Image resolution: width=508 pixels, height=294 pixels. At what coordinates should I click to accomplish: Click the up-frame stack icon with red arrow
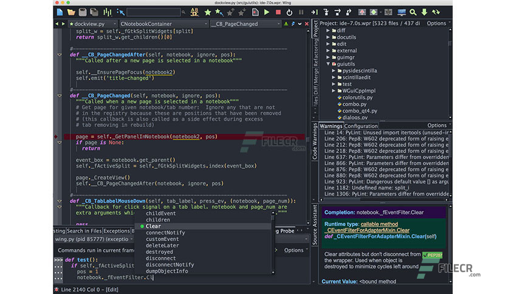362,12
